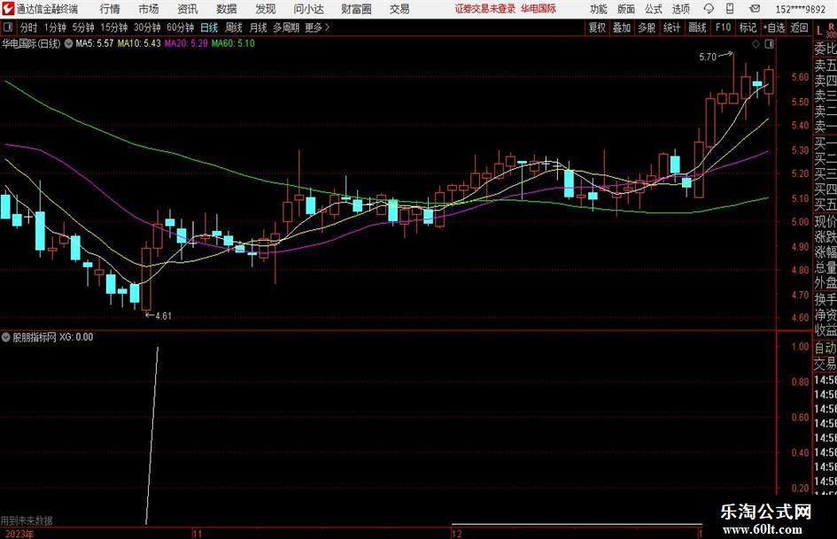
Task: Click the 返回 back button
Action: click(x=799, y=27)
